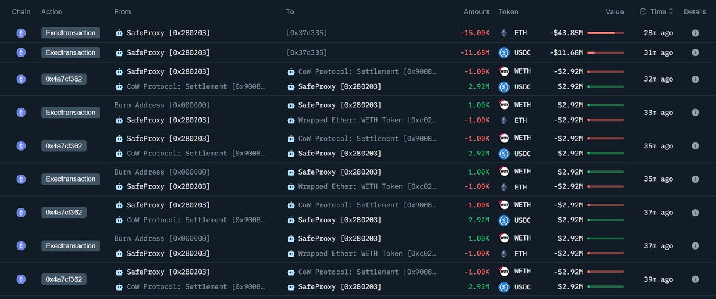Click the Ethereum chain icon in the 31m ago row
The image size is (716, 299).
pyautogui.click(x=21, y=52)
